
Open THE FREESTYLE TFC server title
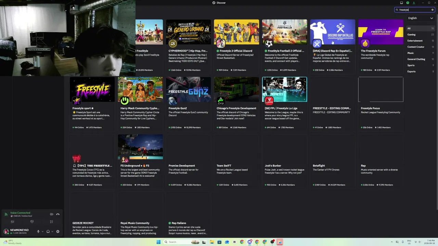coord(92,166)
